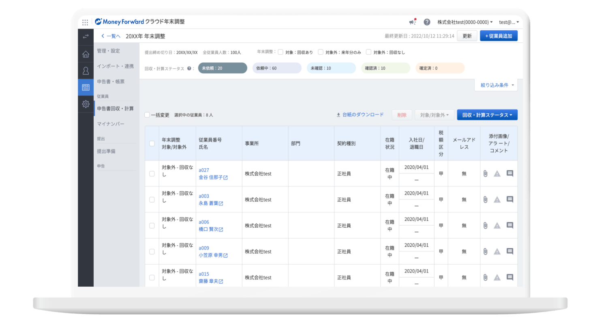Select the checkbox on 小笠原 幸男's row

[152, 251]
